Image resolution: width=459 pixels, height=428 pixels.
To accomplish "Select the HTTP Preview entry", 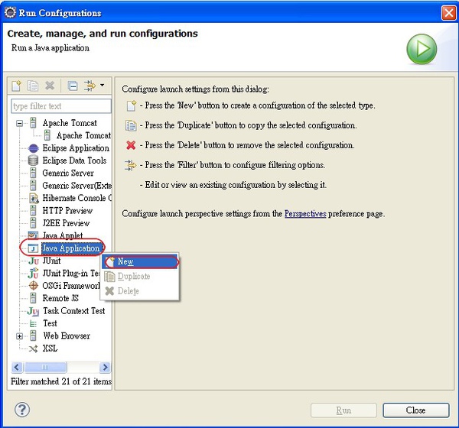I will [x=67, y=211].
